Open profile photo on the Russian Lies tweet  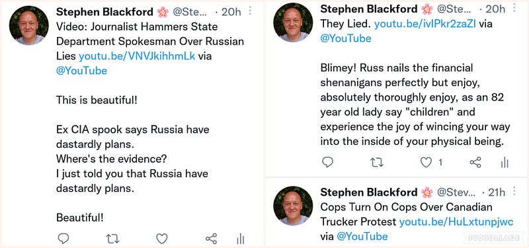click(x=28, y=25)
